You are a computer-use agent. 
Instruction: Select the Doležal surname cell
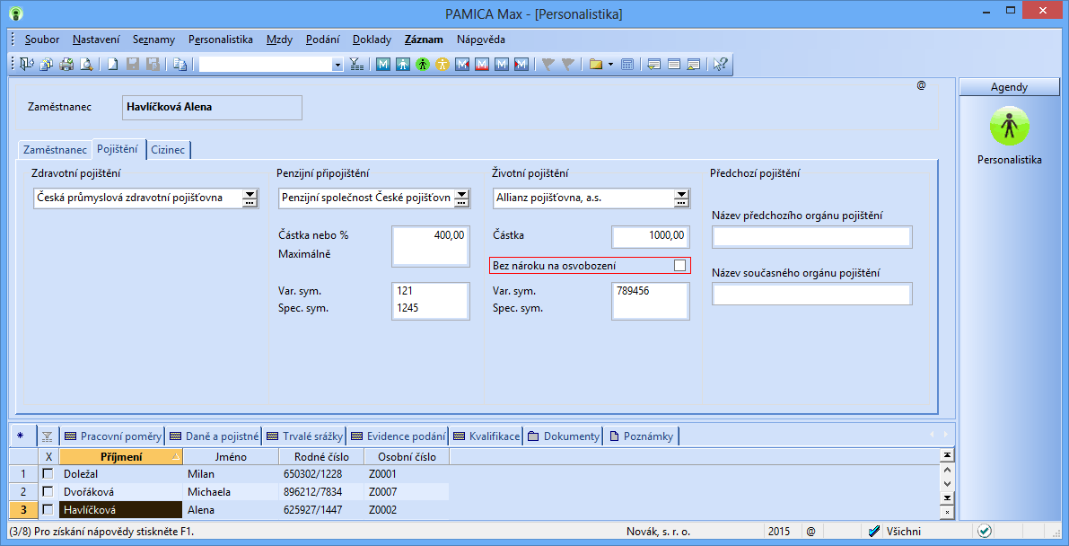coord(121,473)
